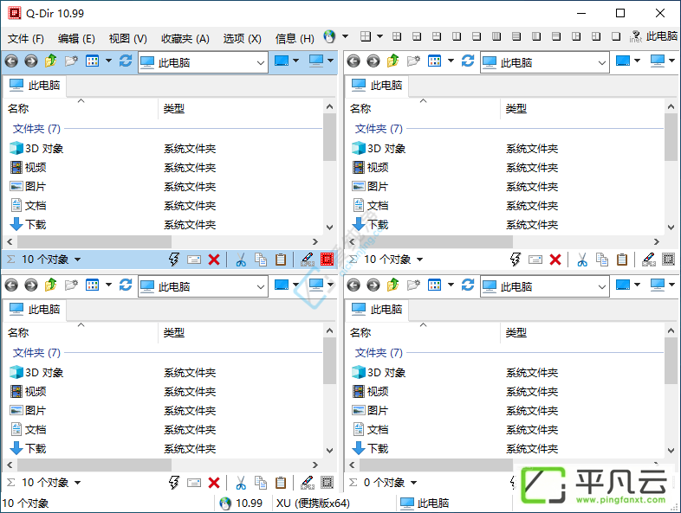
Task: Click vertical scrollbar down arrow in top-left pane
Action: (x=329, y=228)
